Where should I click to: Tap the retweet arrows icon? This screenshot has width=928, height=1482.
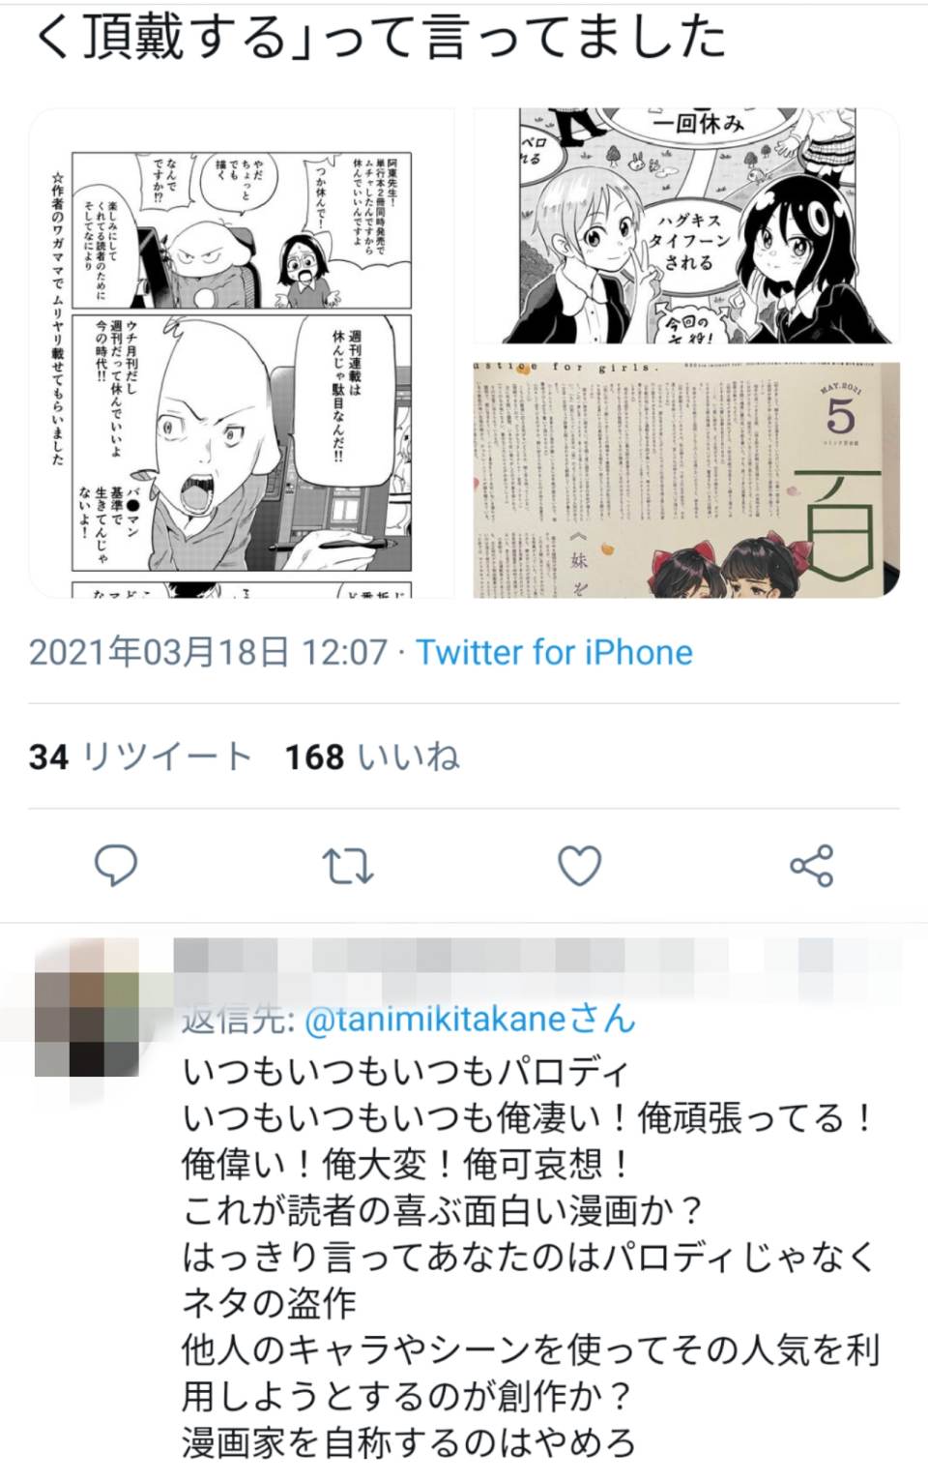click(x=347, y=865)
